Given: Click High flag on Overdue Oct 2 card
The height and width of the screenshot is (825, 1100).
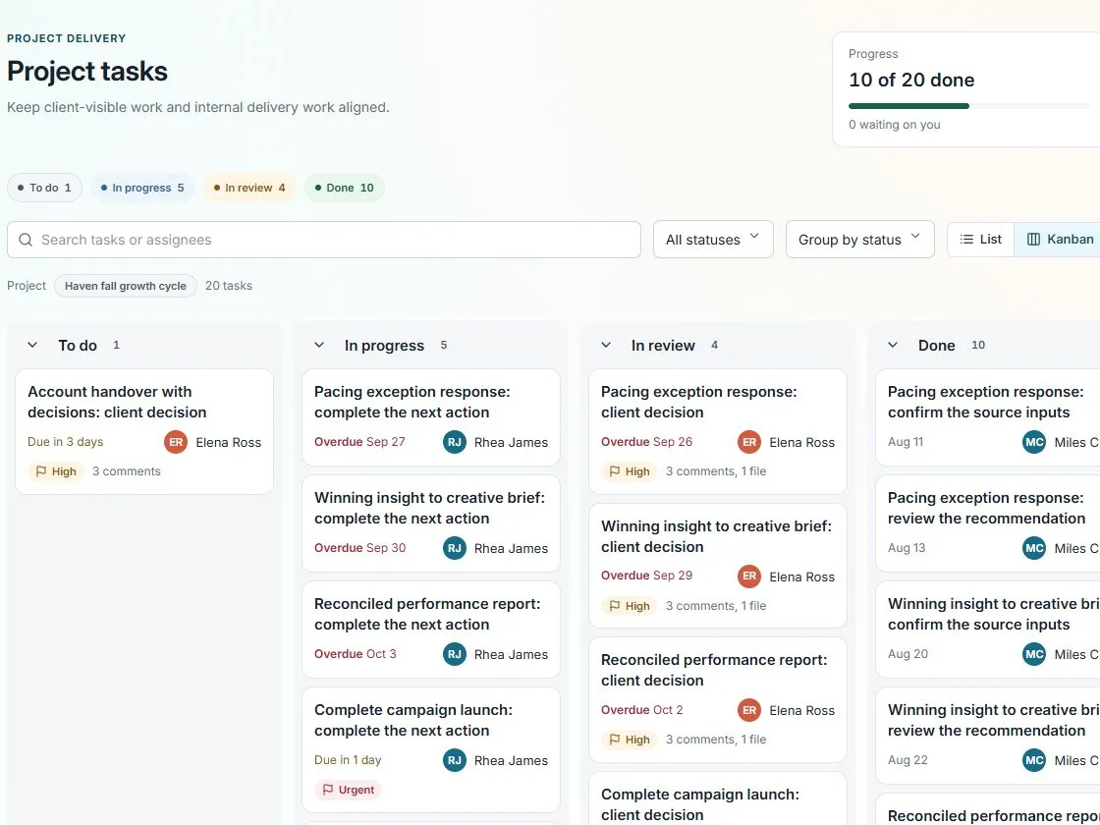Looking at the screenshot, I should [x=630, y=740].
